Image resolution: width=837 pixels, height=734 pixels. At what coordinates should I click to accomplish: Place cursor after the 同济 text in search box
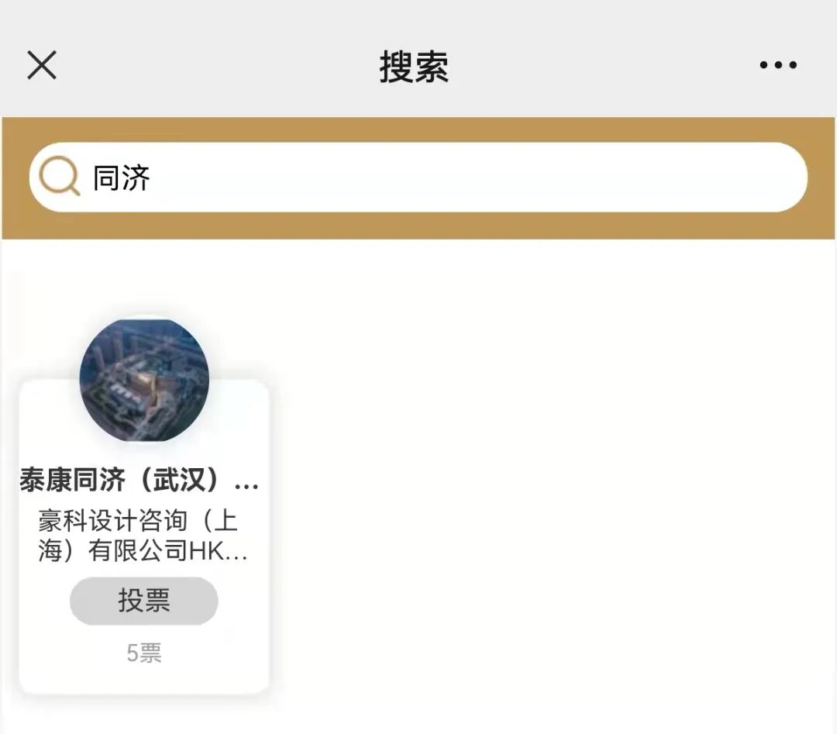click(x=151, y=177)
